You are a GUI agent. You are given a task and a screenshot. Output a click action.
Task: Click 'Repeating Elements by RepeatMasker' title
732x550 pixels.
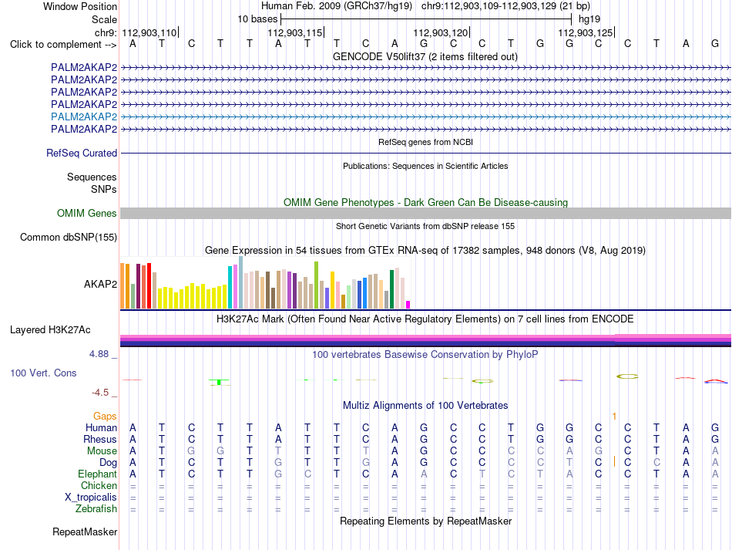pos(425,521)
